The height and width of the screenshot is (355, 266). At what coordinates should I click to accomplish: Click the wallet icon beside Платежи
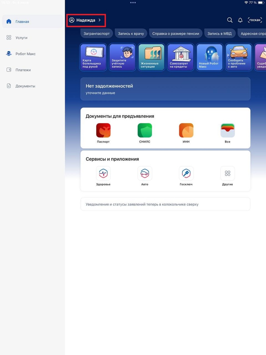[9, 70]
